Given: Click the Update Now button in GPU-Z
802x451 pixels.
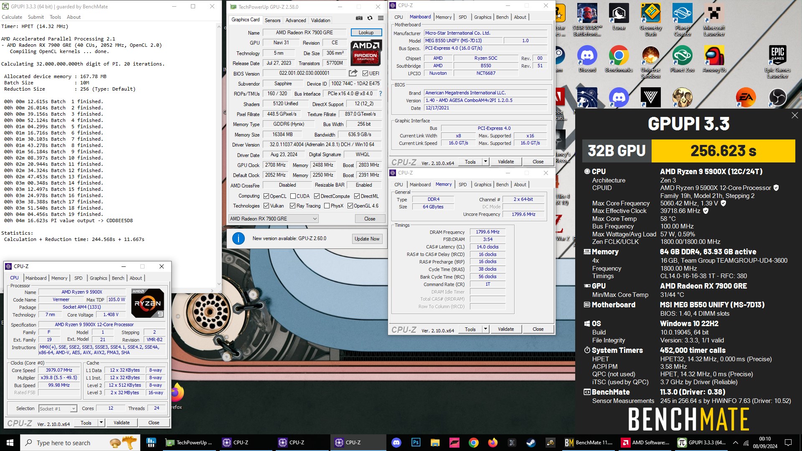Looking at the screenshot, I should [x=367, y=239].
